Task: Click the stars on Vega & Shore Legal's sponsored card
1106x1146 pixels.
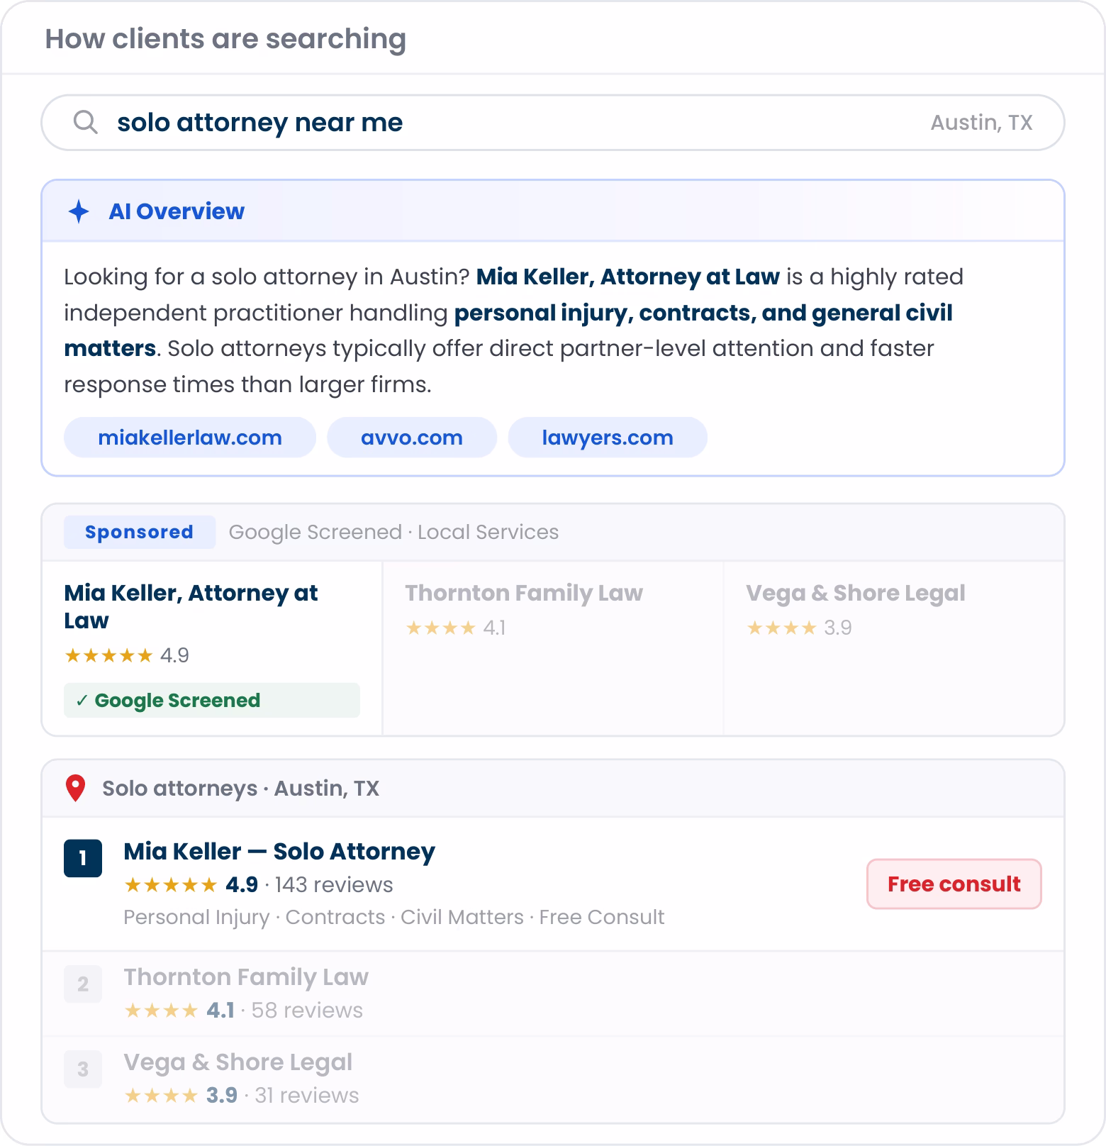Action: [781, 628]
